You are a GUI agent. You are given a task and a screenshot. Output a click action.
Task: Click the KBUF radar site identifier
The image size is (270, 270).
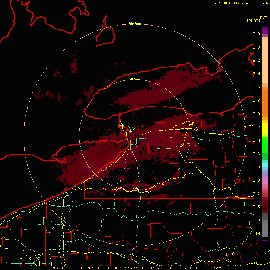coord(173,268)
